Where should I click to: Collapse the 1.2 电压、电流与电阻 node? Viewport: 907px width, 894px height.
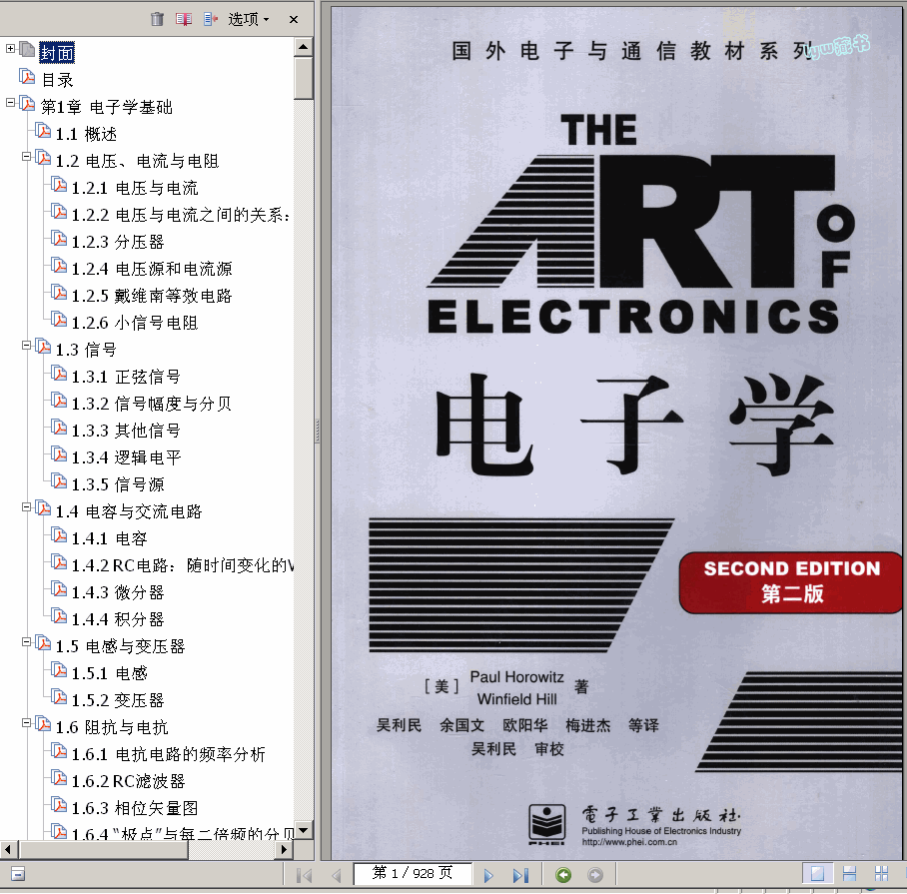click(26, 156)
